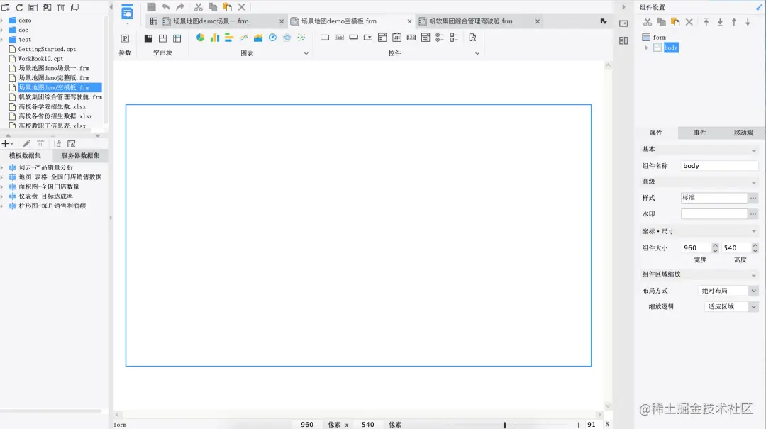This screenshot has height=429, width=766.
Task: Edit dataset with the pencil icon
Action: 26,144
